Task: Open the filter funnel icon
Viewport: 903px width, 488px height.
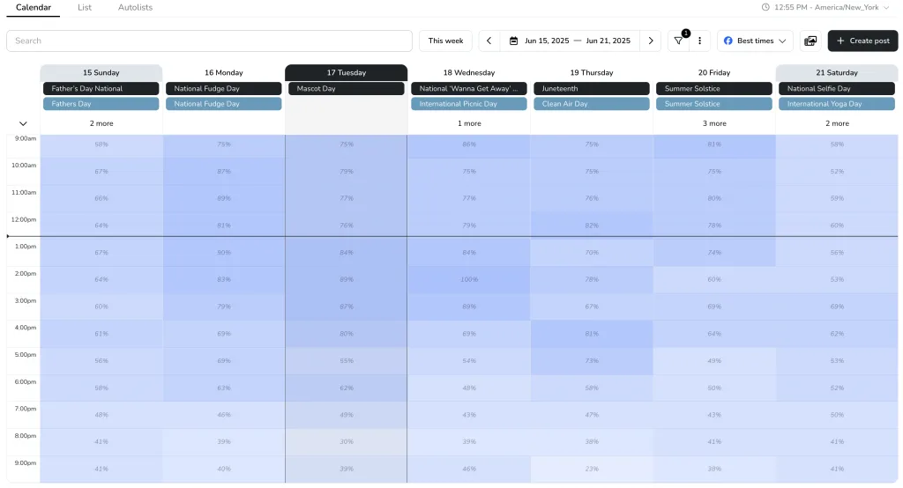Action: [678, 41]
